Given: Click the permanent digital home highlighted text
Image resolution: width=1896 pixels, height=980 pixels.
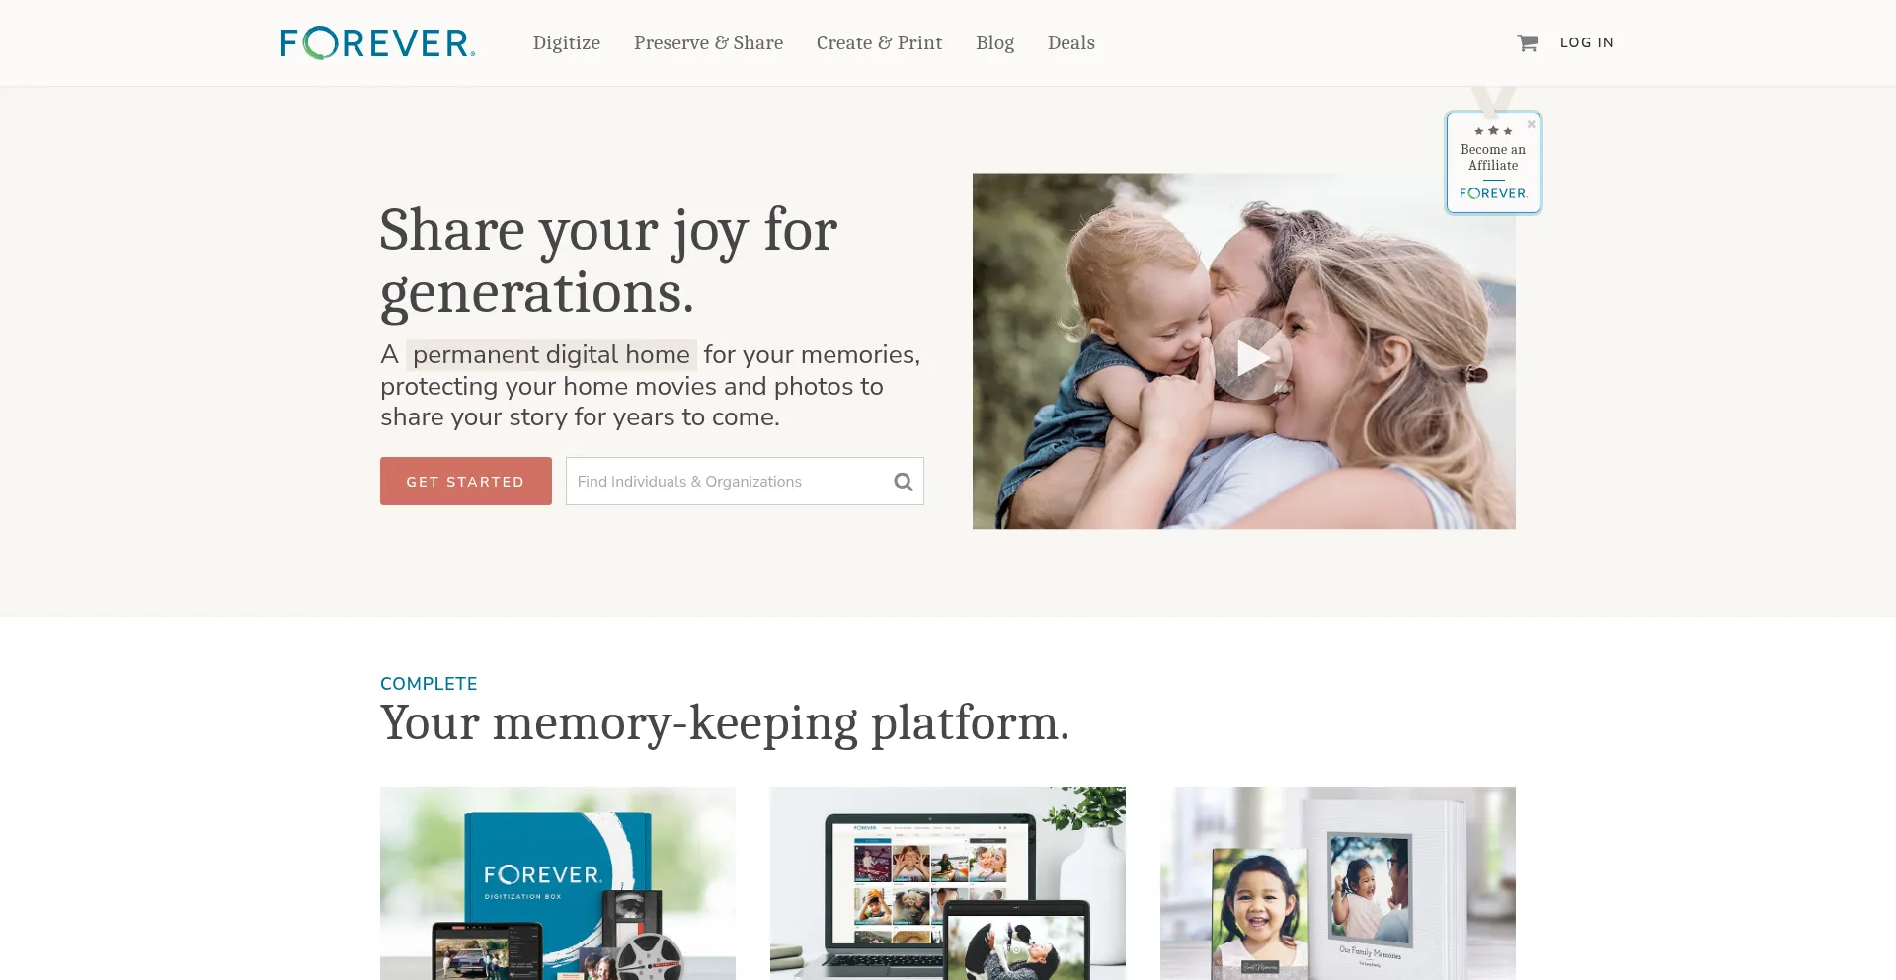Looking at the screenshot, I should point(551,354).
